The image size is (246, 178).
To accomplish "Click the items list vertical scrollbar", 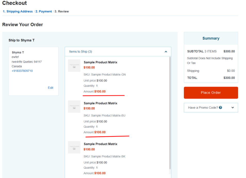I will pyautogui.click(x=170, y=113).
